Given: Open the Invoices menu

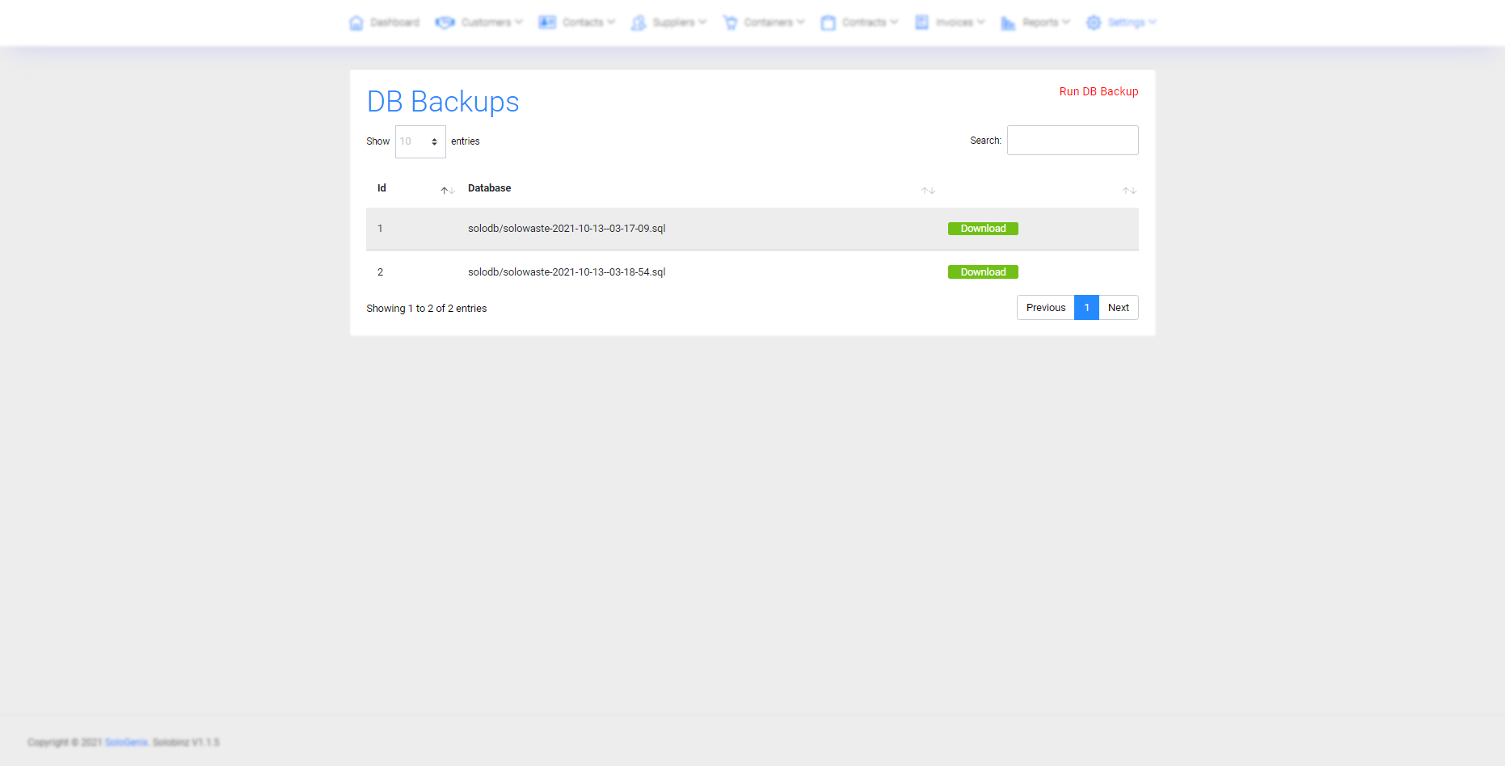Looking at the screenshot, I should coord(955,23).
